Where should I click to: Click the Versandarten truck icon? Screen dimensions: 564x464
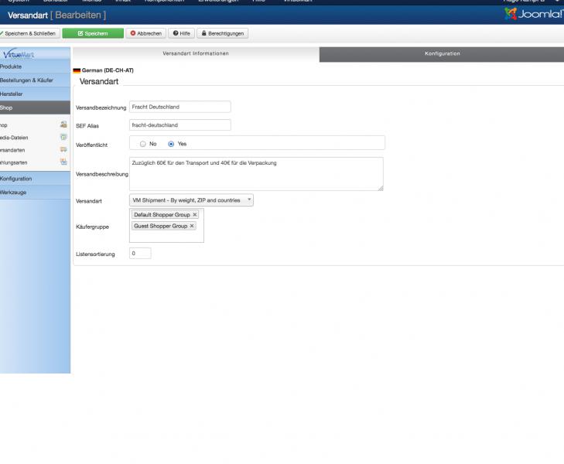(x=63, y=149)
